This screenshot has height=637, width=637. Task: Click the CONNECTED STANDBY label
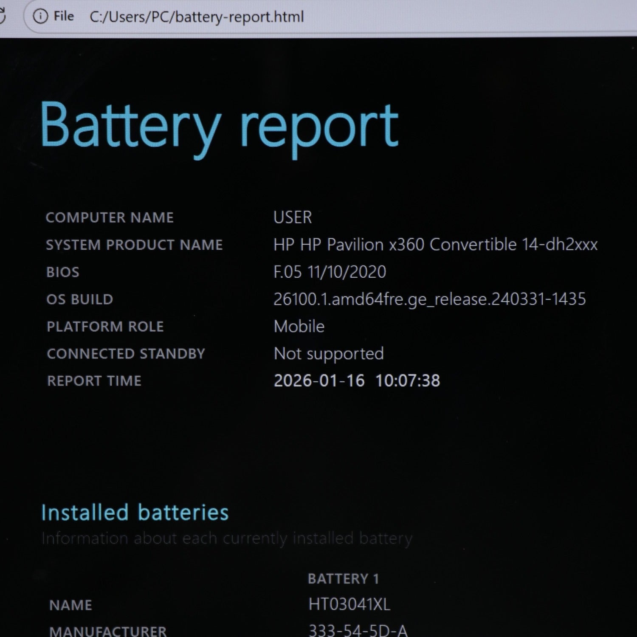(126, 354)
